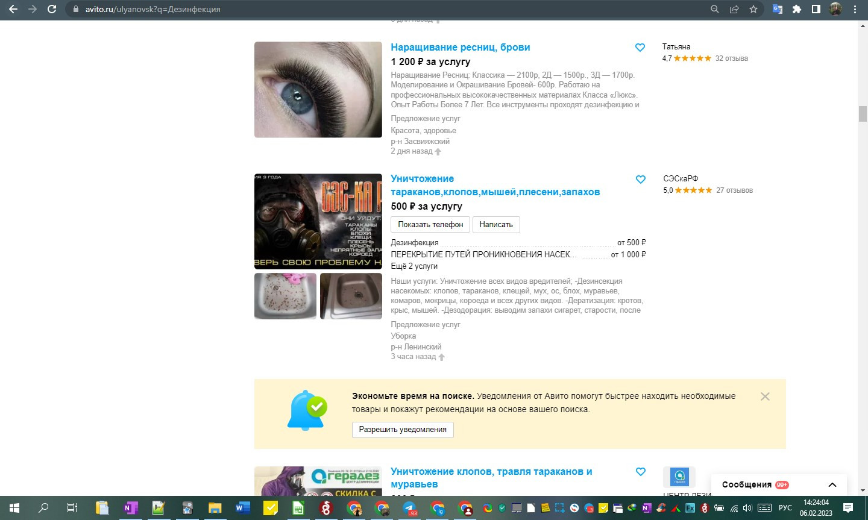Focus the address bar with the Avito URL

click(386, 9)
